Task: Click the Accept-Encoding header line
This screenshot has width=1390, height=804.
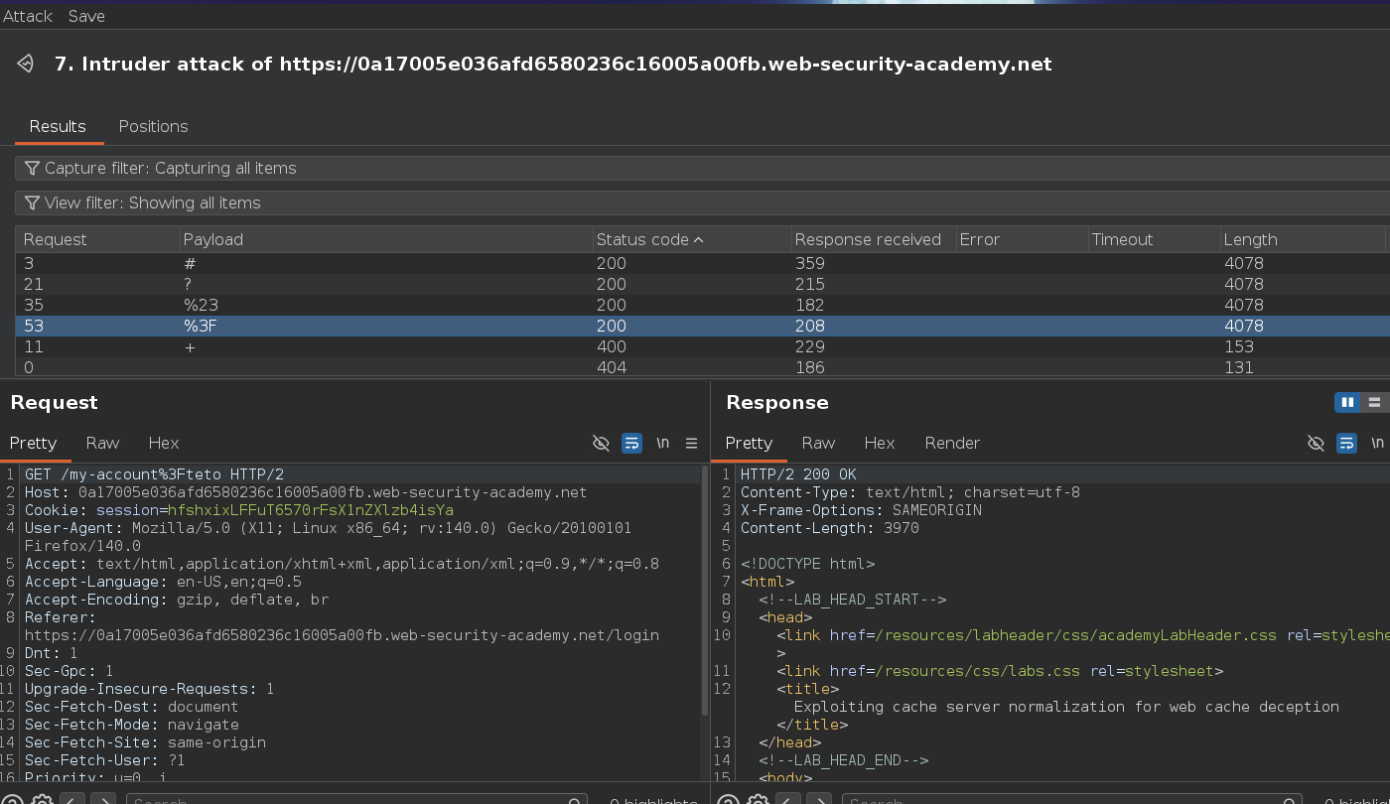Action: pyautogui.click(x=177, y=600)
